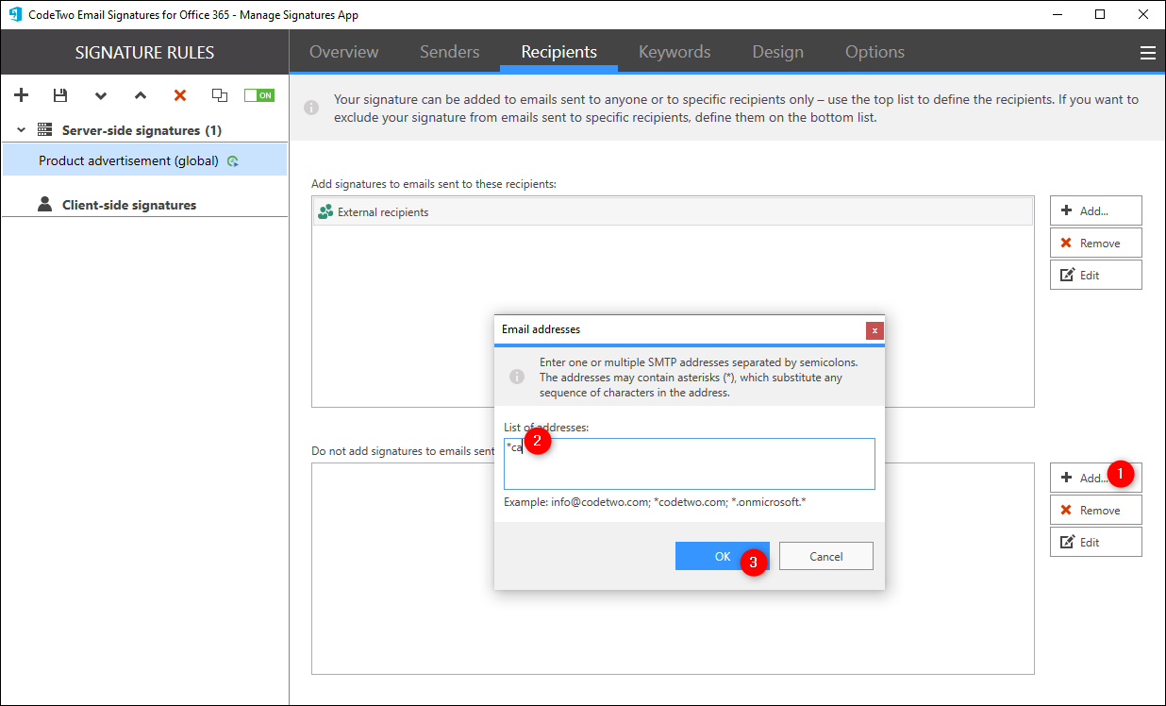Toggle the rule ON switch in the toolbar
Image resolution: width=1166 pixels, height=706 pixels.
[258, 94]
